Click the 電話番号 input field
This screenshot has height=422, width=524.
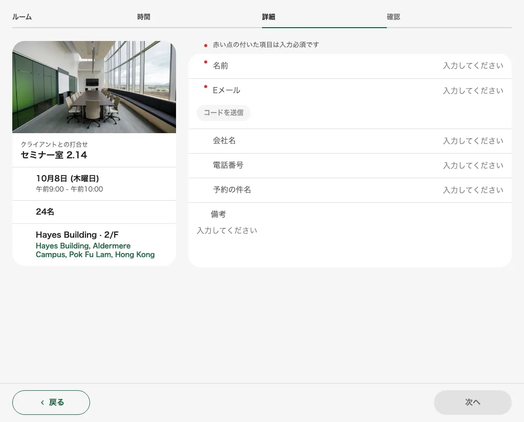tap(350, 165)
